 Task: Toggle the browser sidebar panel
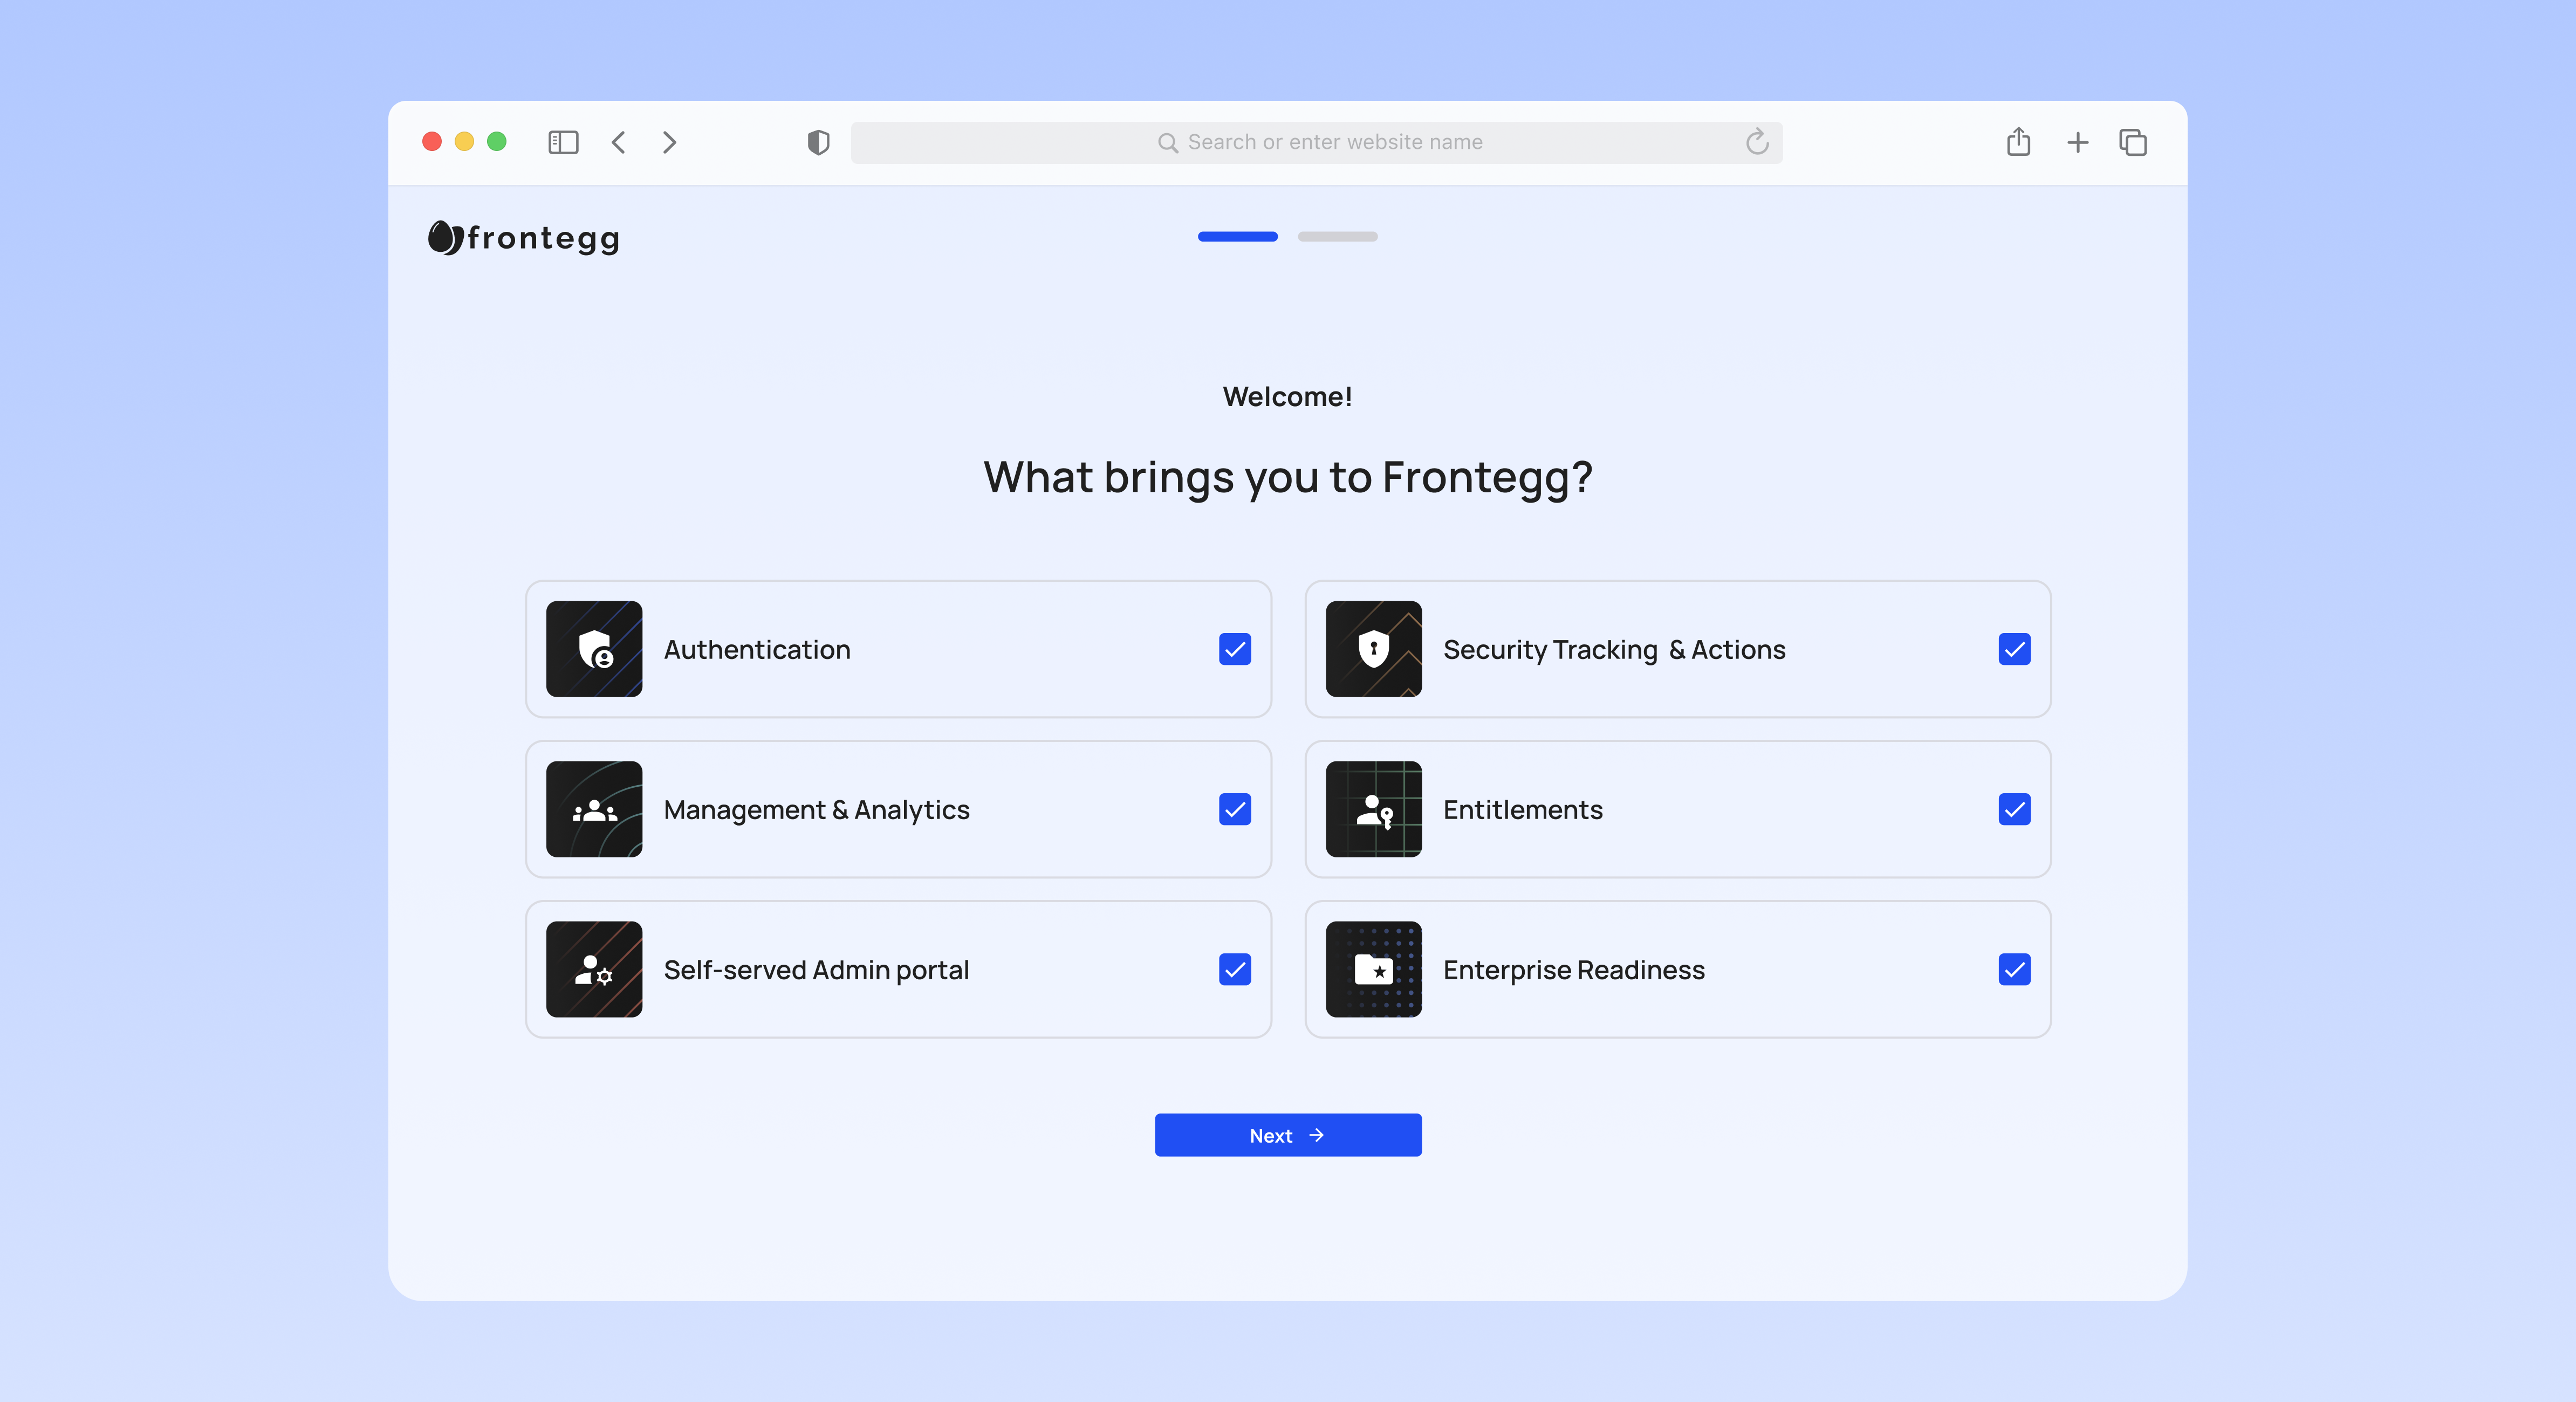[x=563, y=142]
